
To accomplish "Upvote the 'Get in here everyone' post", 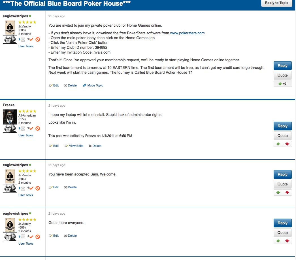I will coord(278,241).
